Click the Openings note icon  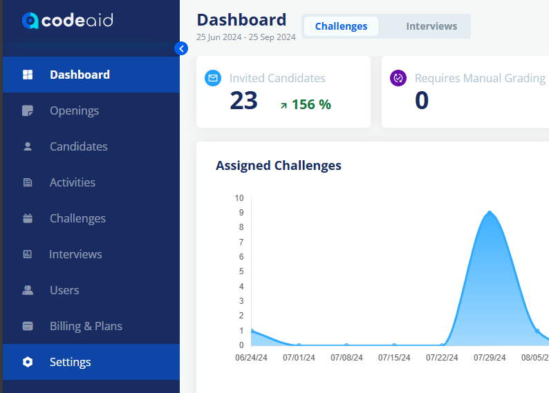click(x=28, y=111)
